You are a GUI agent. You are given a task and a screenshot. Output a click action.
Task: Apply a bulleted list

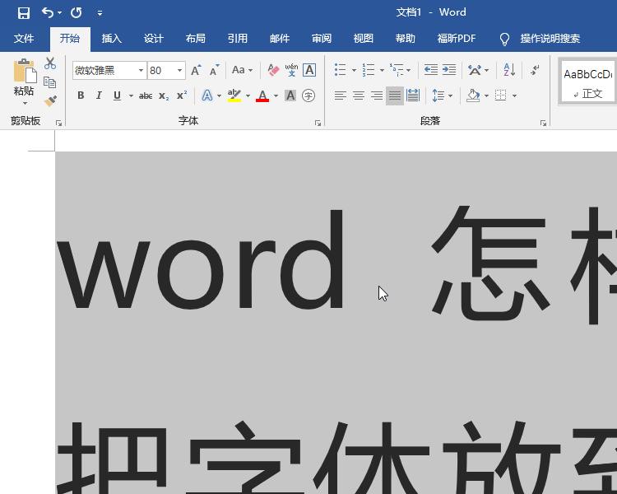point(340,70)
